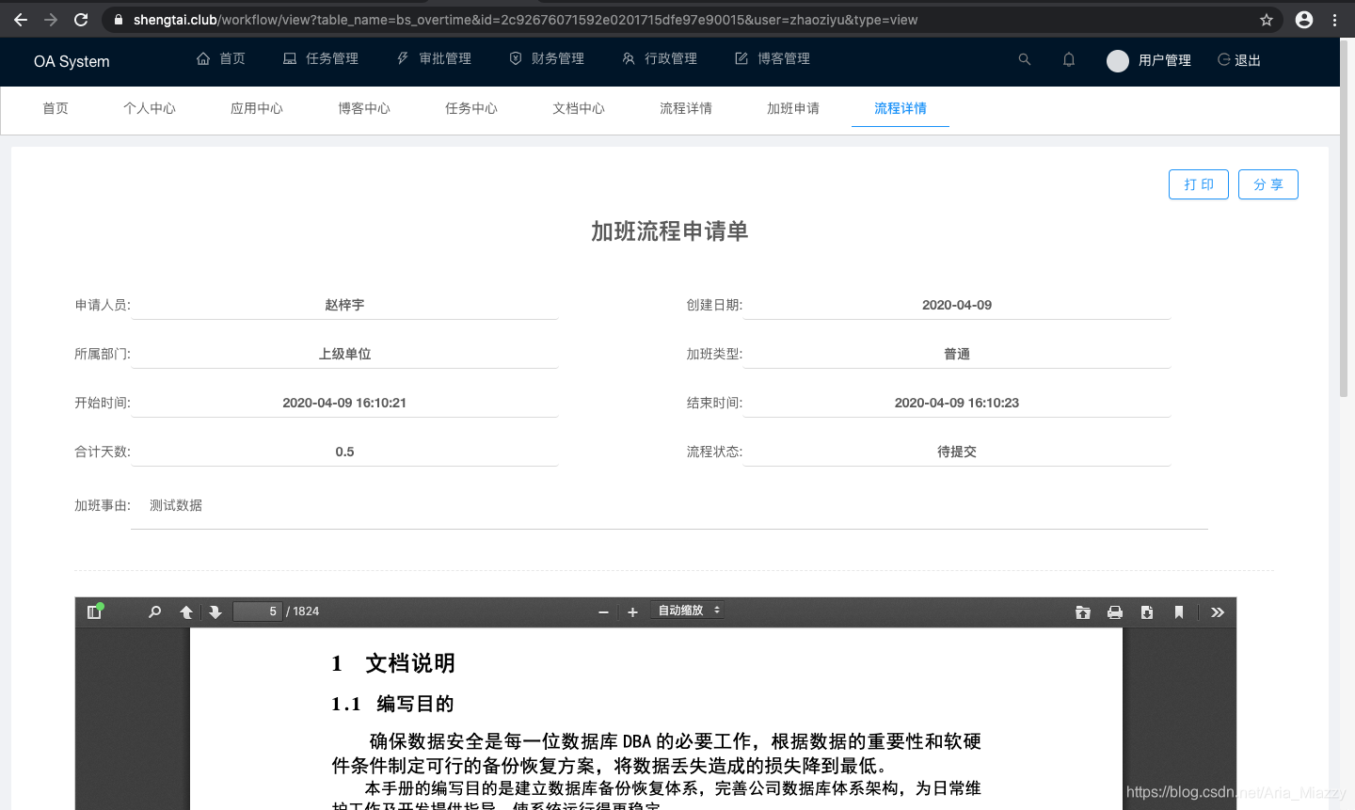Click the header search icon

[x=1025, y=59]
